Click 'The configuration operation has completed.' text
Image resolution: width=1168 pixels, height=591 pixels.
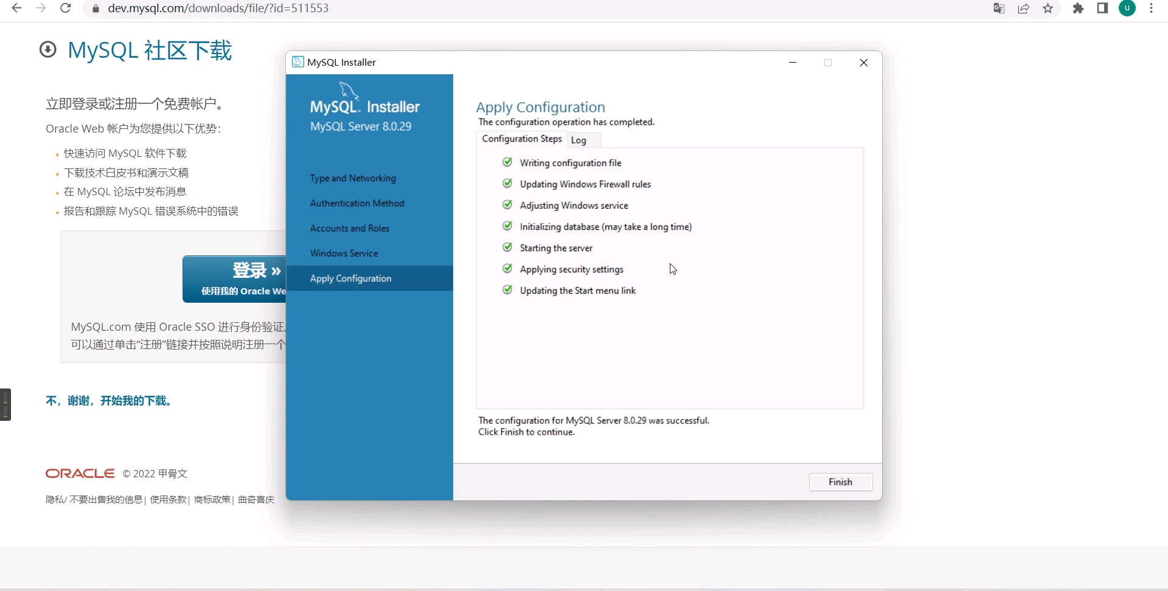(x=566, y=122)
